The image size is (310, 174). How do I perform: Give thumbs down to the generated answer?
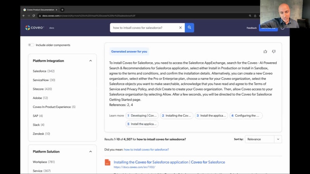[x=274, y=51]
